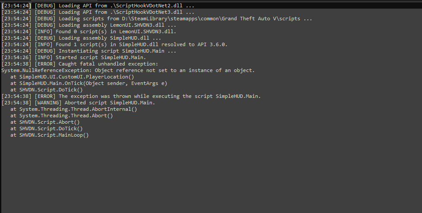
Task: Click the WARNING Aborted script line
Action: [78, 103]
